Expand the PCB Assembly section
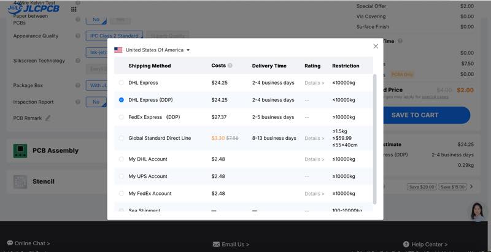Viewport: 491px width, 252px height. (x=55, y=151)
